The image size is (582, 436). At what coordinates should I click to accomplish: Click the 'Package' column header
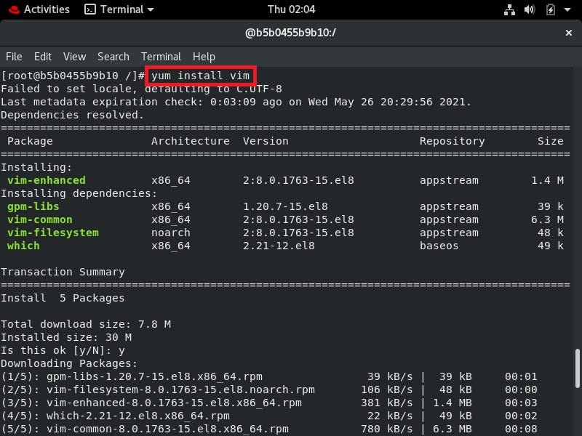pos(30,141)
